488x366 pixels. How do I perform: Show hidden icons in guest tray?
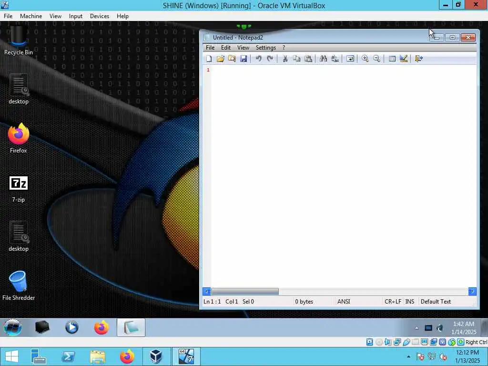coord(417,328)
